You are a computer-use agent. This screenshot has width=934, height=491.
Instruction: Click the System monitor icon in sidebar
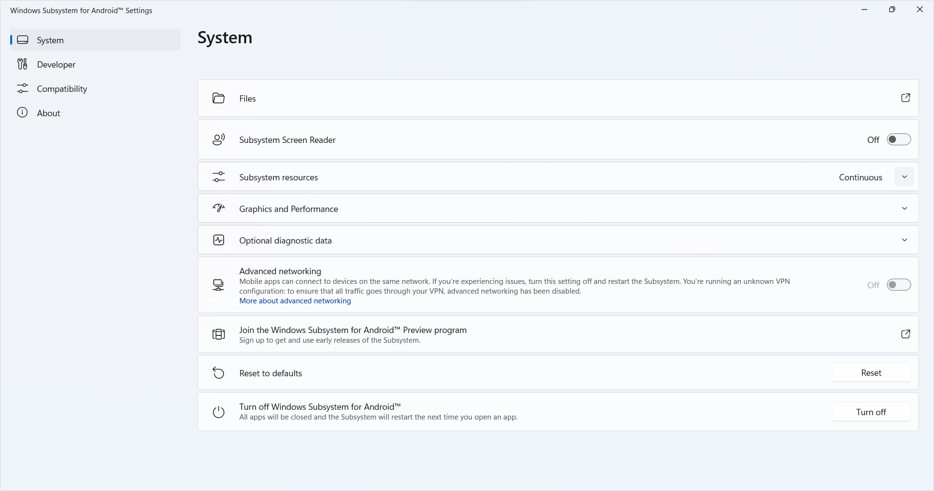pos(22,40)
